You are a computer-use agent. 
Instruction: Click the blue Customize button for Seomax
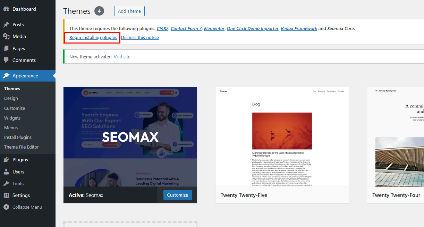(x=178, y=195)
